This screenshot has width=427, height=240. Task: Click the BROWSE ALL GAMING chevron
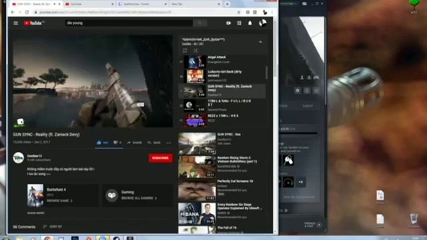(x=155, y=198)
